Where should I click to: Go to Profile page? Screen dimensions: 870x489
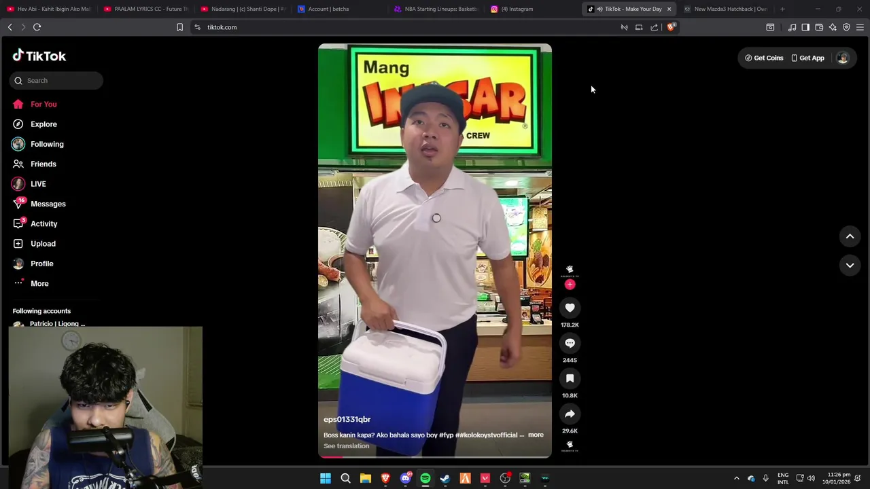[x=33, y=264]
